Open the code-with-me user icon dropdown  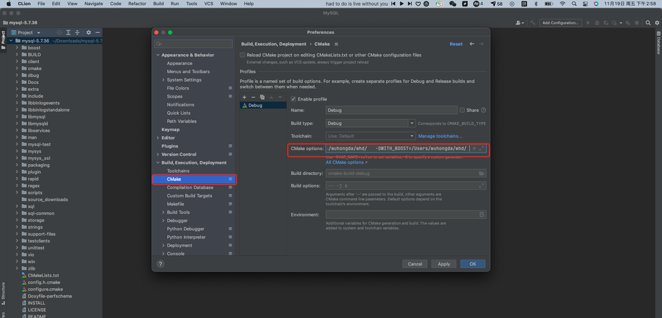[519, 23]
